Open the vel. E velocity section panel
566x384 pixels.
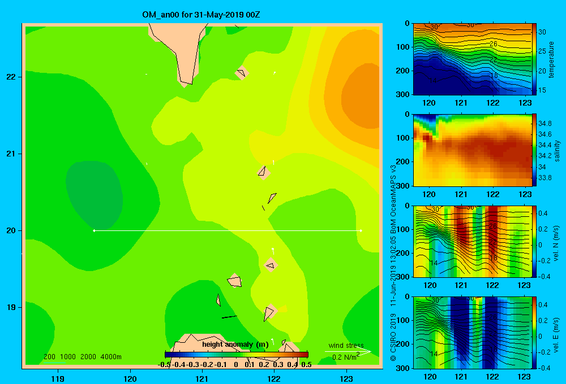(x=473, y=333)
